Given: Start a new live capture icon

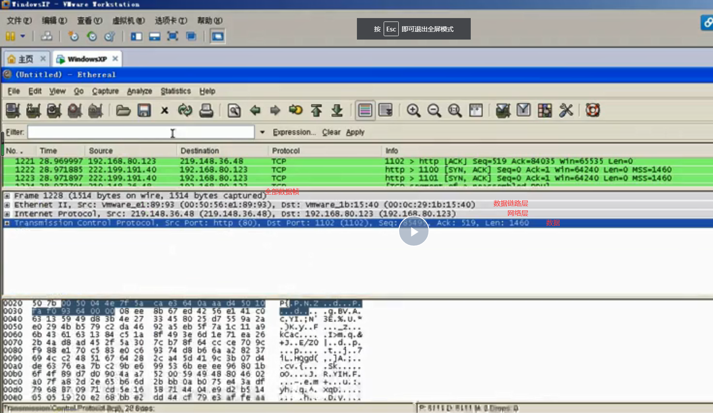Looking at the screenshot, I should (54, 111).
